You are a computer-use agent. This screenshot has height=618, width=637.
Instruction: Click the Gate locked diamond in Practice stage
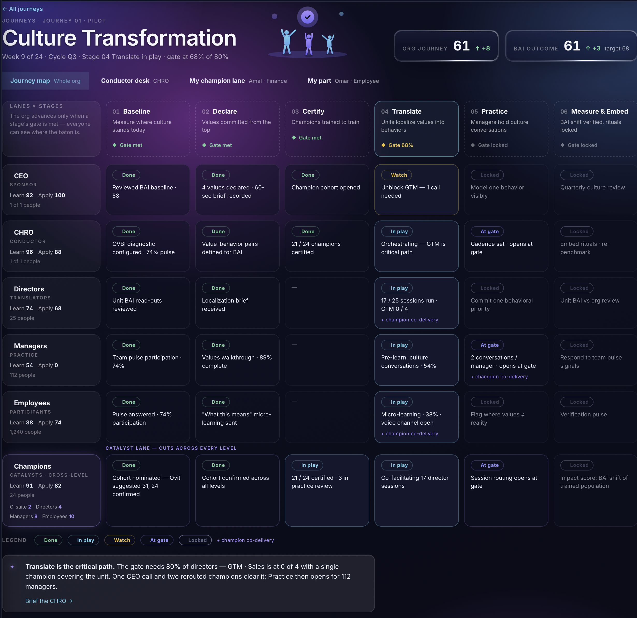[473, 145]
